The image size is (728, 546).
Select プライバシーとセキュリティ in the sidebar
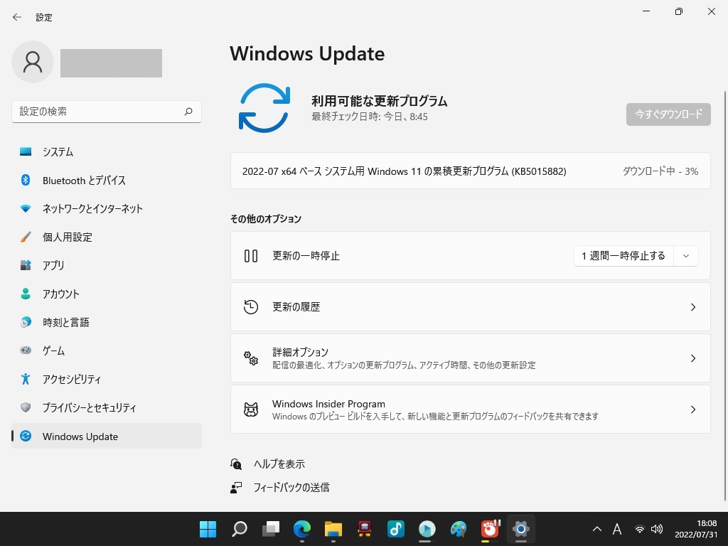point(107,407)
